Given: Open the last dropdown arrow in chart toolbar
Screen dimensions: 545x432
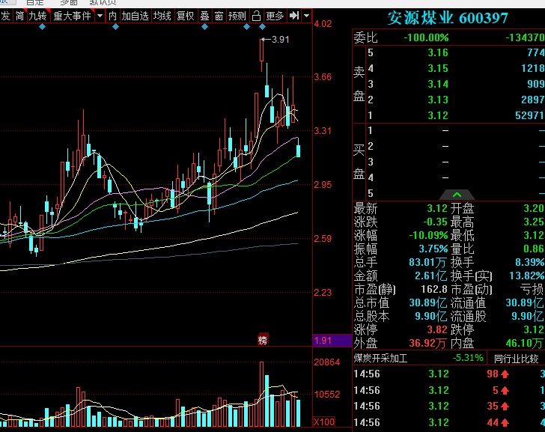Looking at the screenshot, I should [307, 16].
